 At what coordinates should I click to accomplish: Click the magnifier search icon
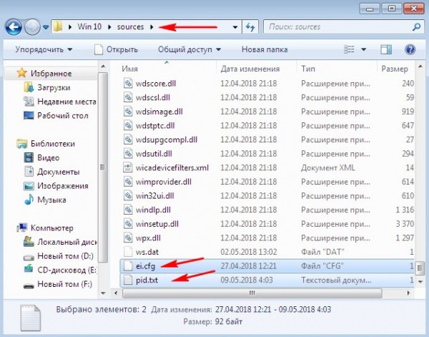[416, 26]
